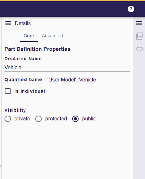This screenshot has height=179, width=145.
Task: Edit the Declared Name field containing Vehicle
Action: 67,67
